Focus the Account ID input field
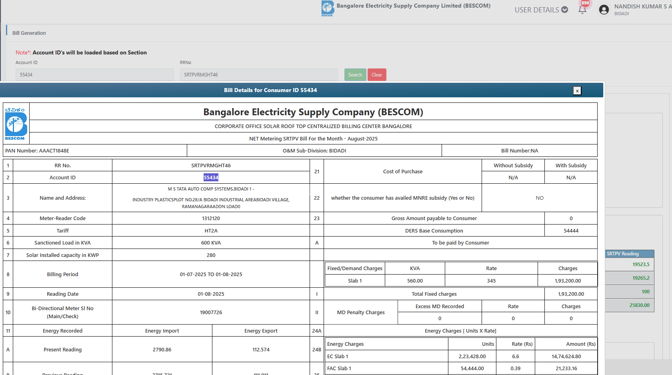The height and width of the screenshot is (375, 672). [x=94, y=75]
